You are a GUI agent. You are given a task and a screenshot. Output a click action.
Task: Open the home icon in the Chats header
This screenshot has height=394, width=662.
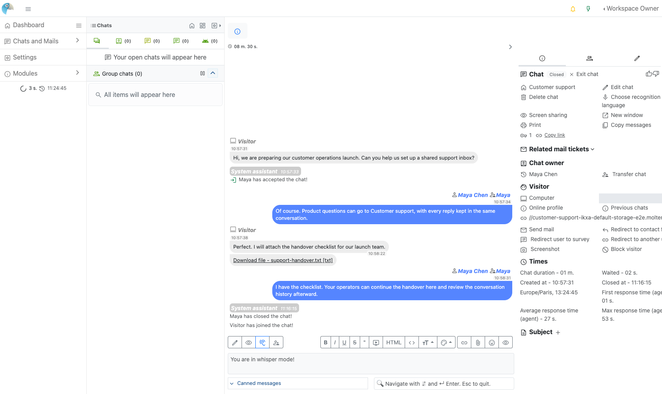(192, 26)
